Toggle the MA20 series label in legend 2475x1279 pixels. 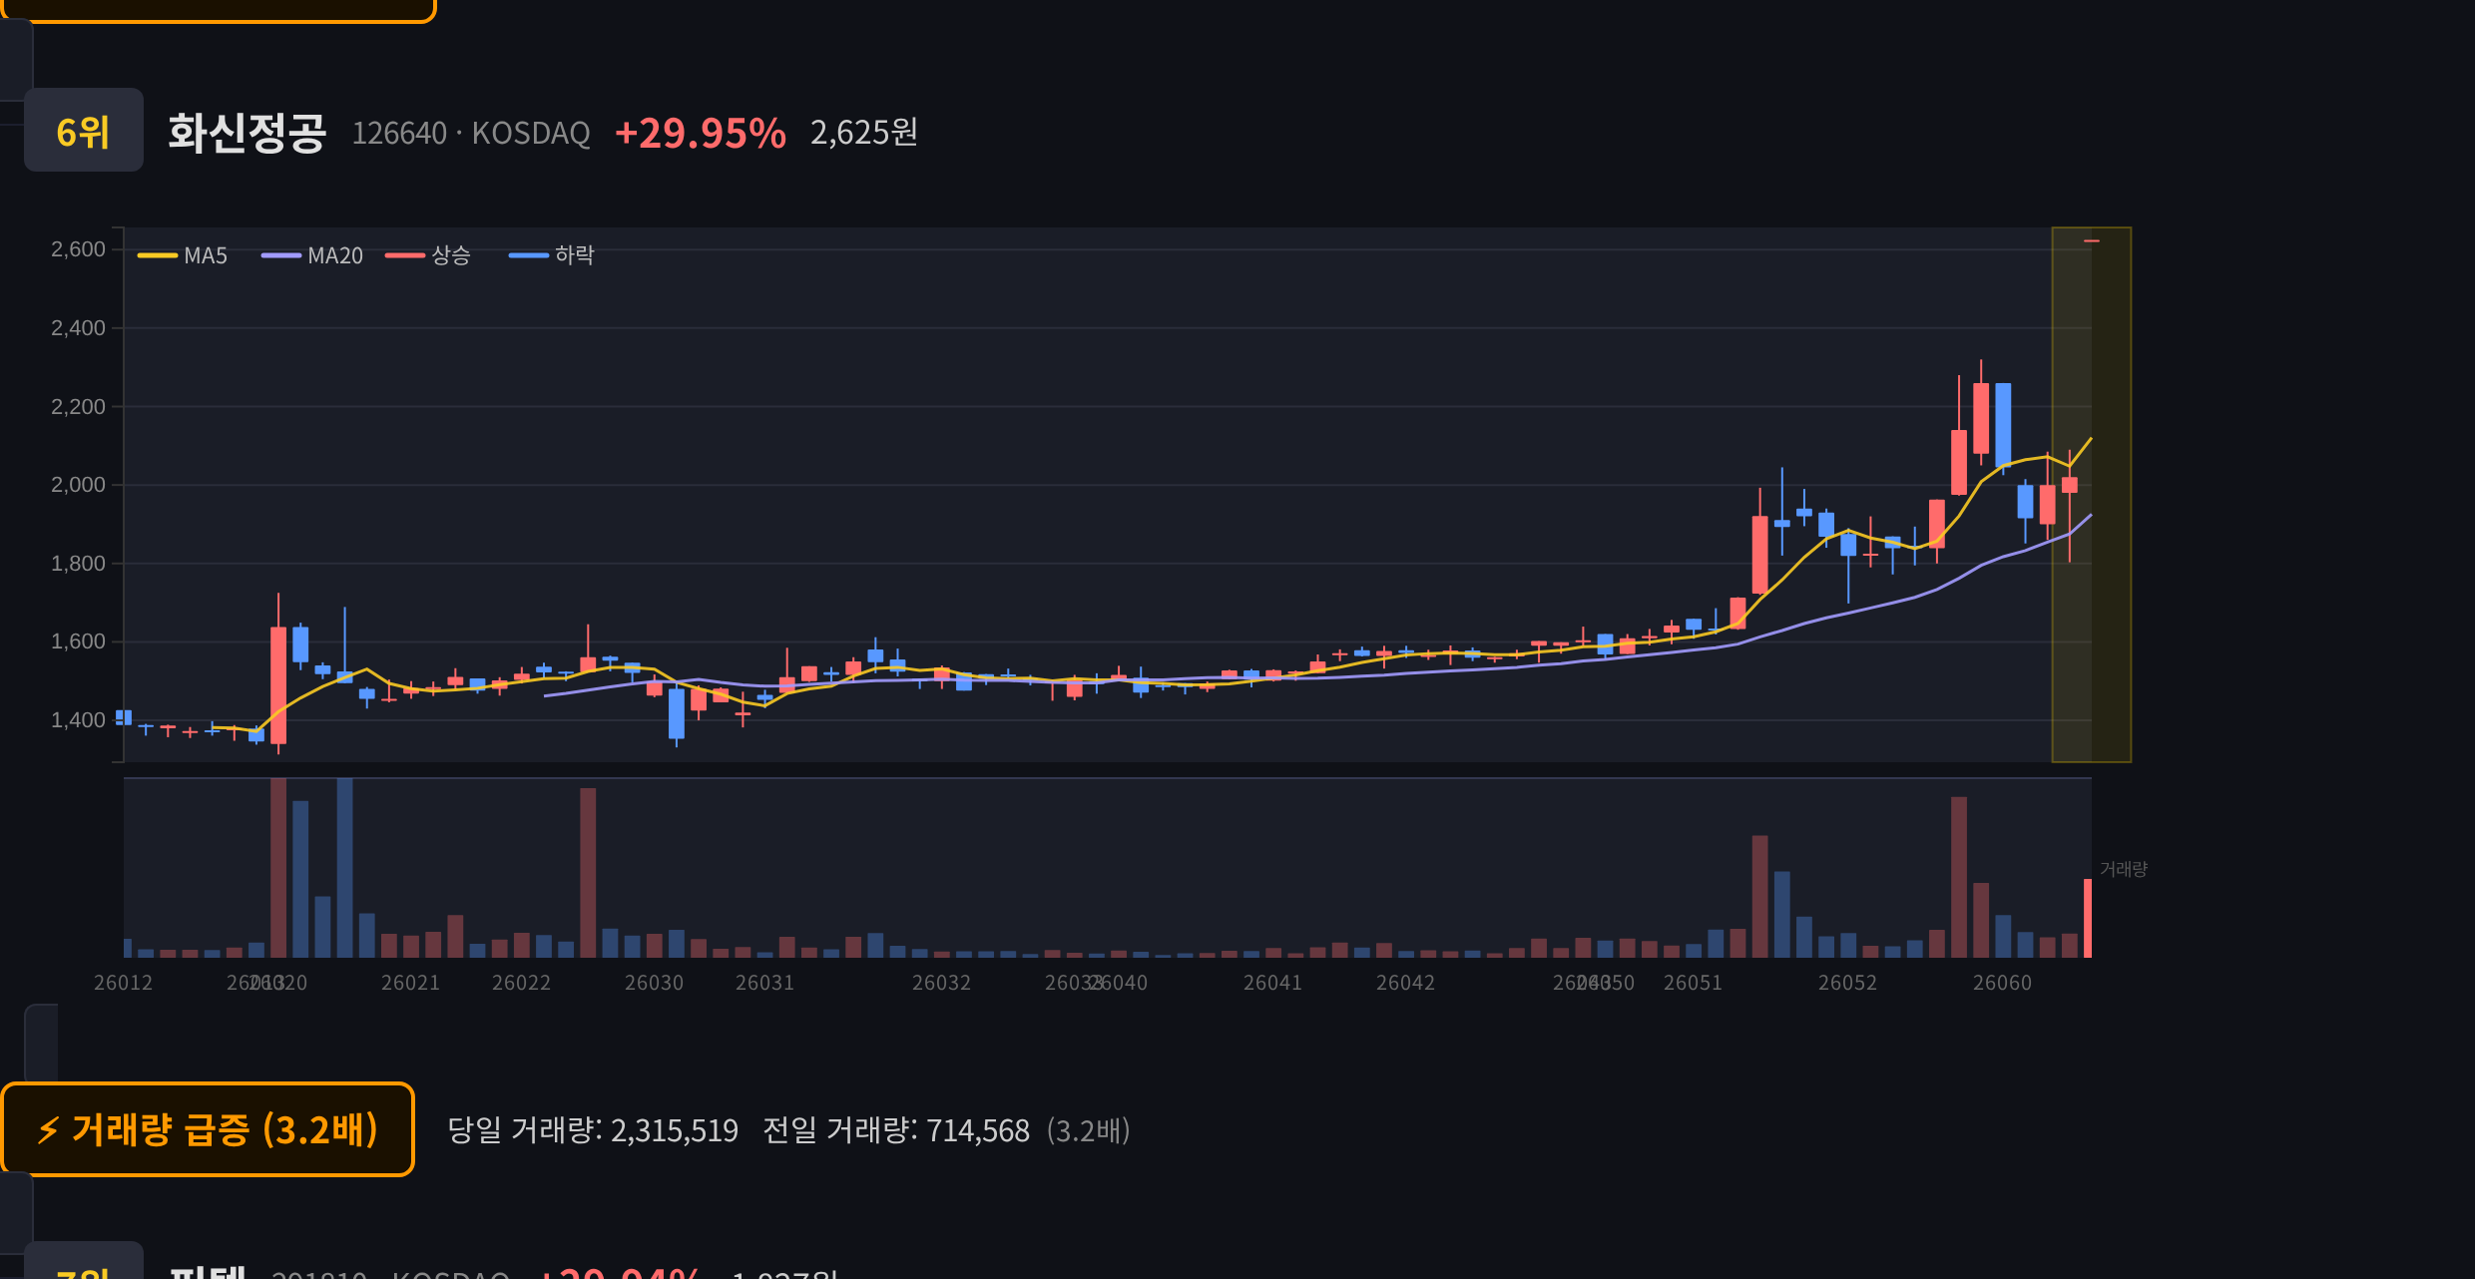(335, 255)
